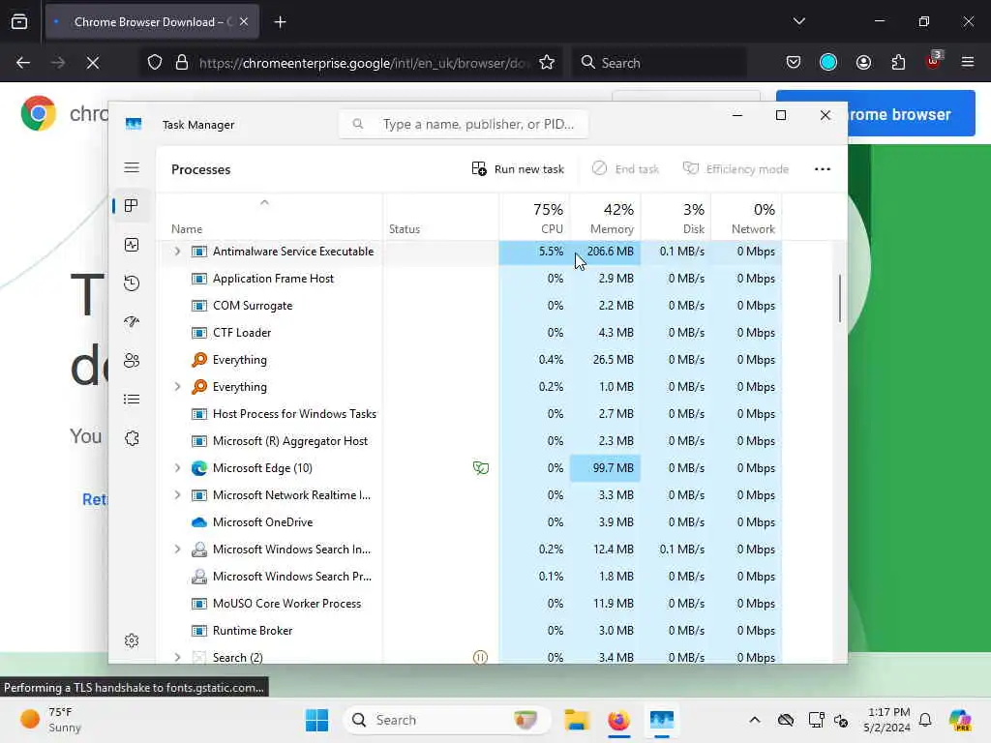The image size is (991, 743).
Task: Open the Firefox extensions puzzle icon
Action: (898, 63)
